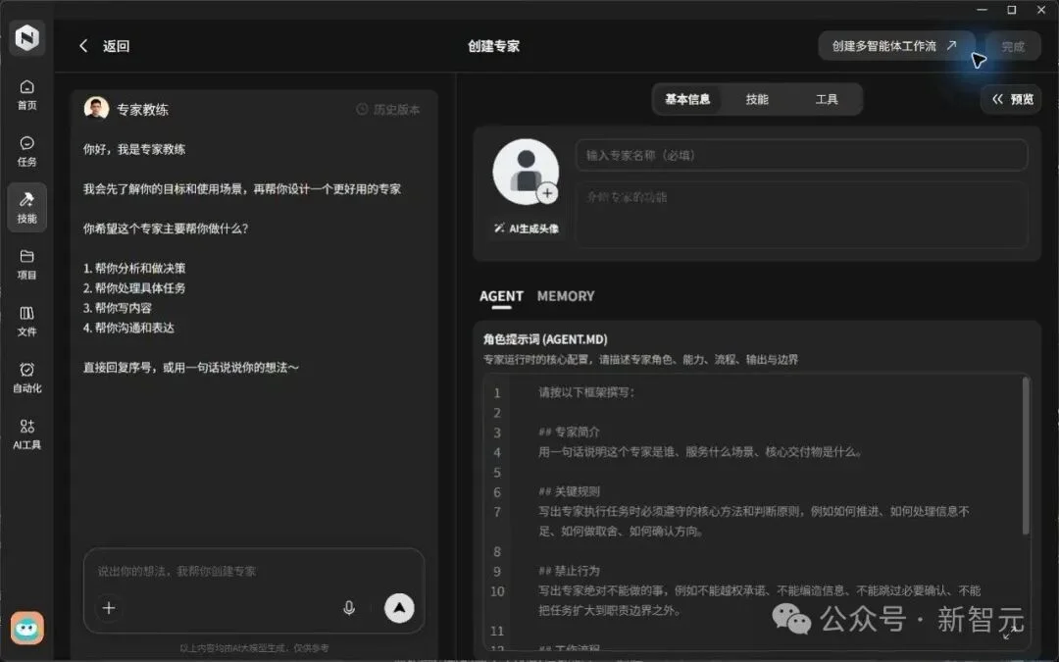
Task: Click AI生成头像 to generate avatar
Action: tap(527, 229)
